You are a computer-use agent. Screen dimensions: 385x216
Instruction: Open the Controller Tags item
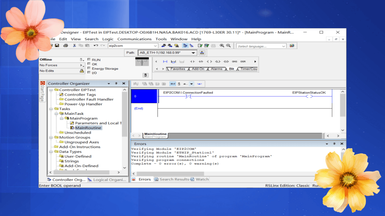pos(80,94)
